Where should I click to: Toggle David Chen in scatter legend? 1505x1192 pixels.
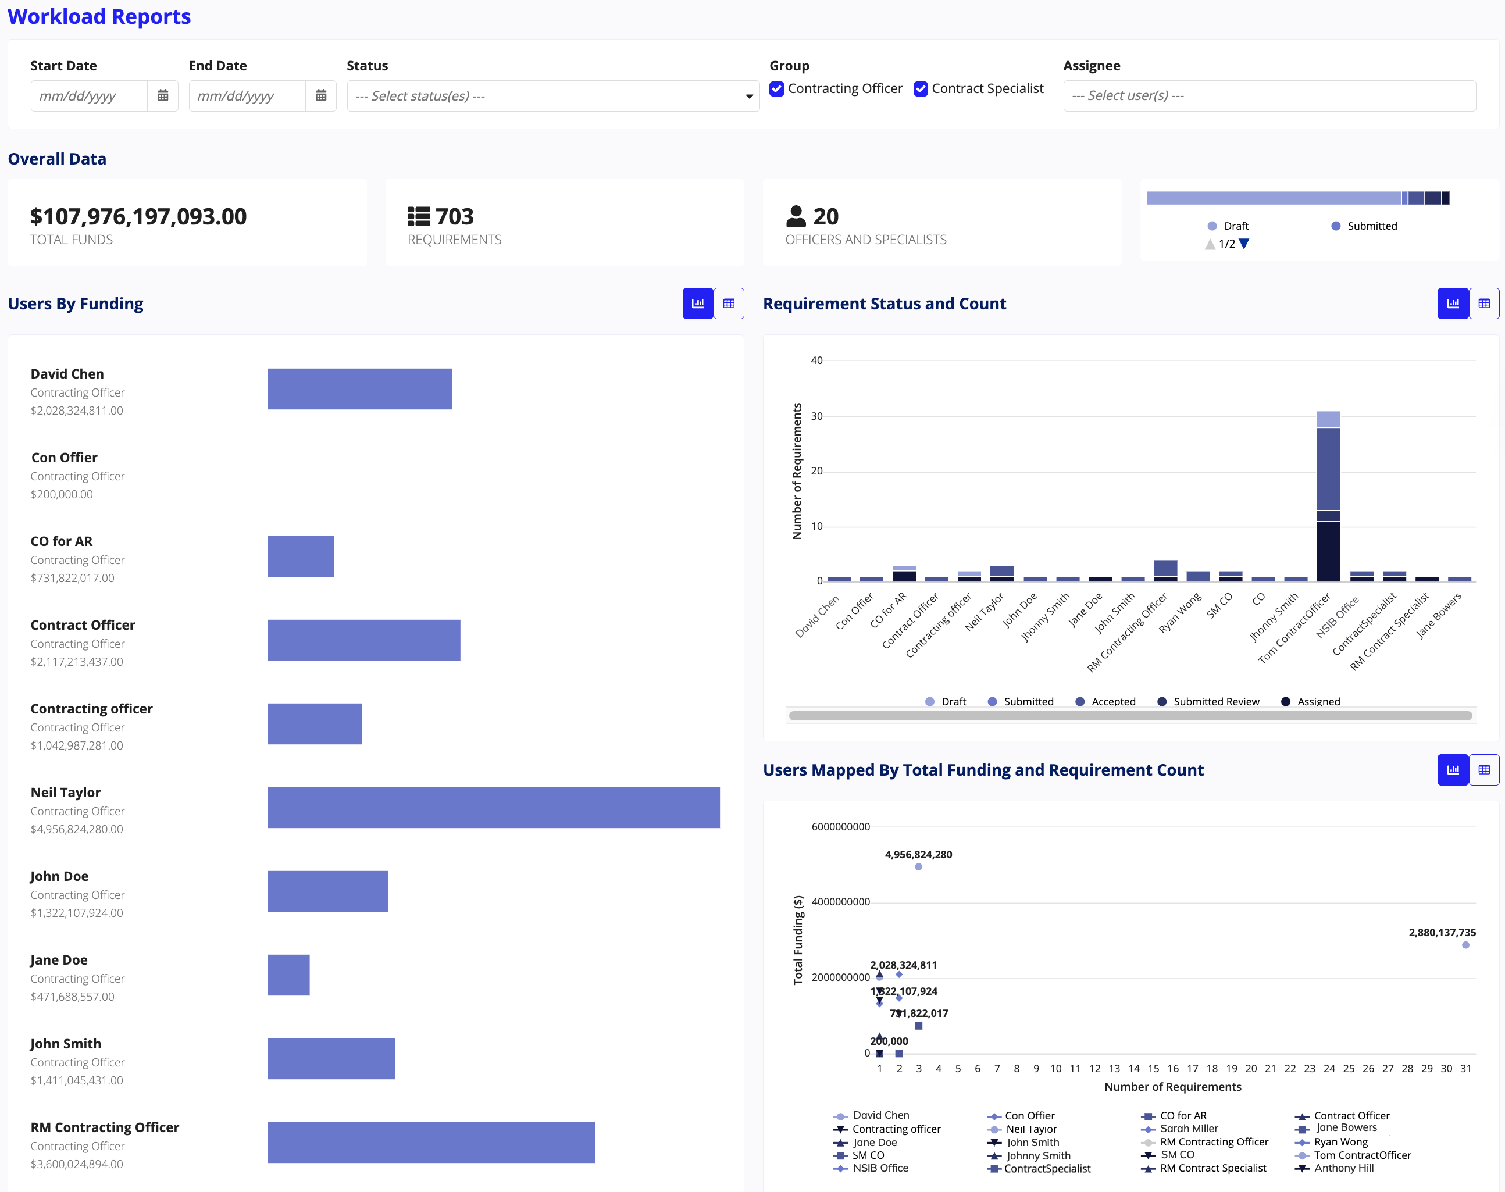[x=871, y=1115]
